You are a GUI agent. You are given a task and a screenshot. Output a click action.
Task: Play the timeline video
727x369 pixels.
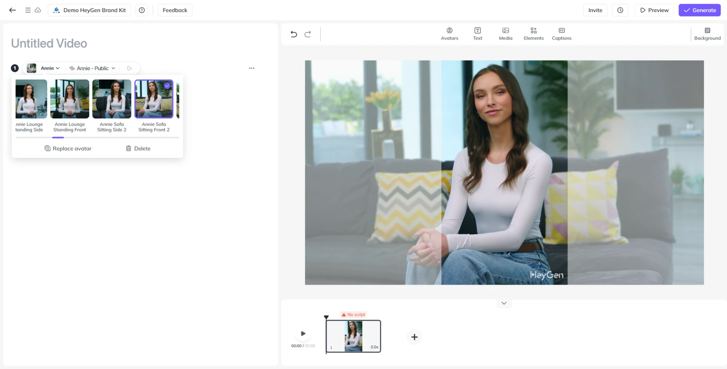pos(303,333)
